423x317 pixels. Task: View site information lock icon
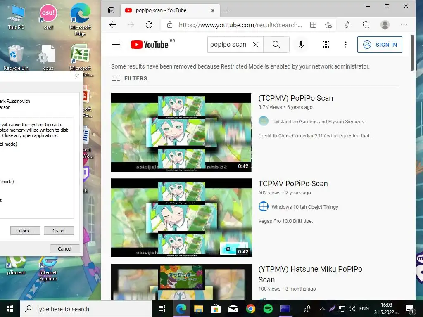(170, 25)
